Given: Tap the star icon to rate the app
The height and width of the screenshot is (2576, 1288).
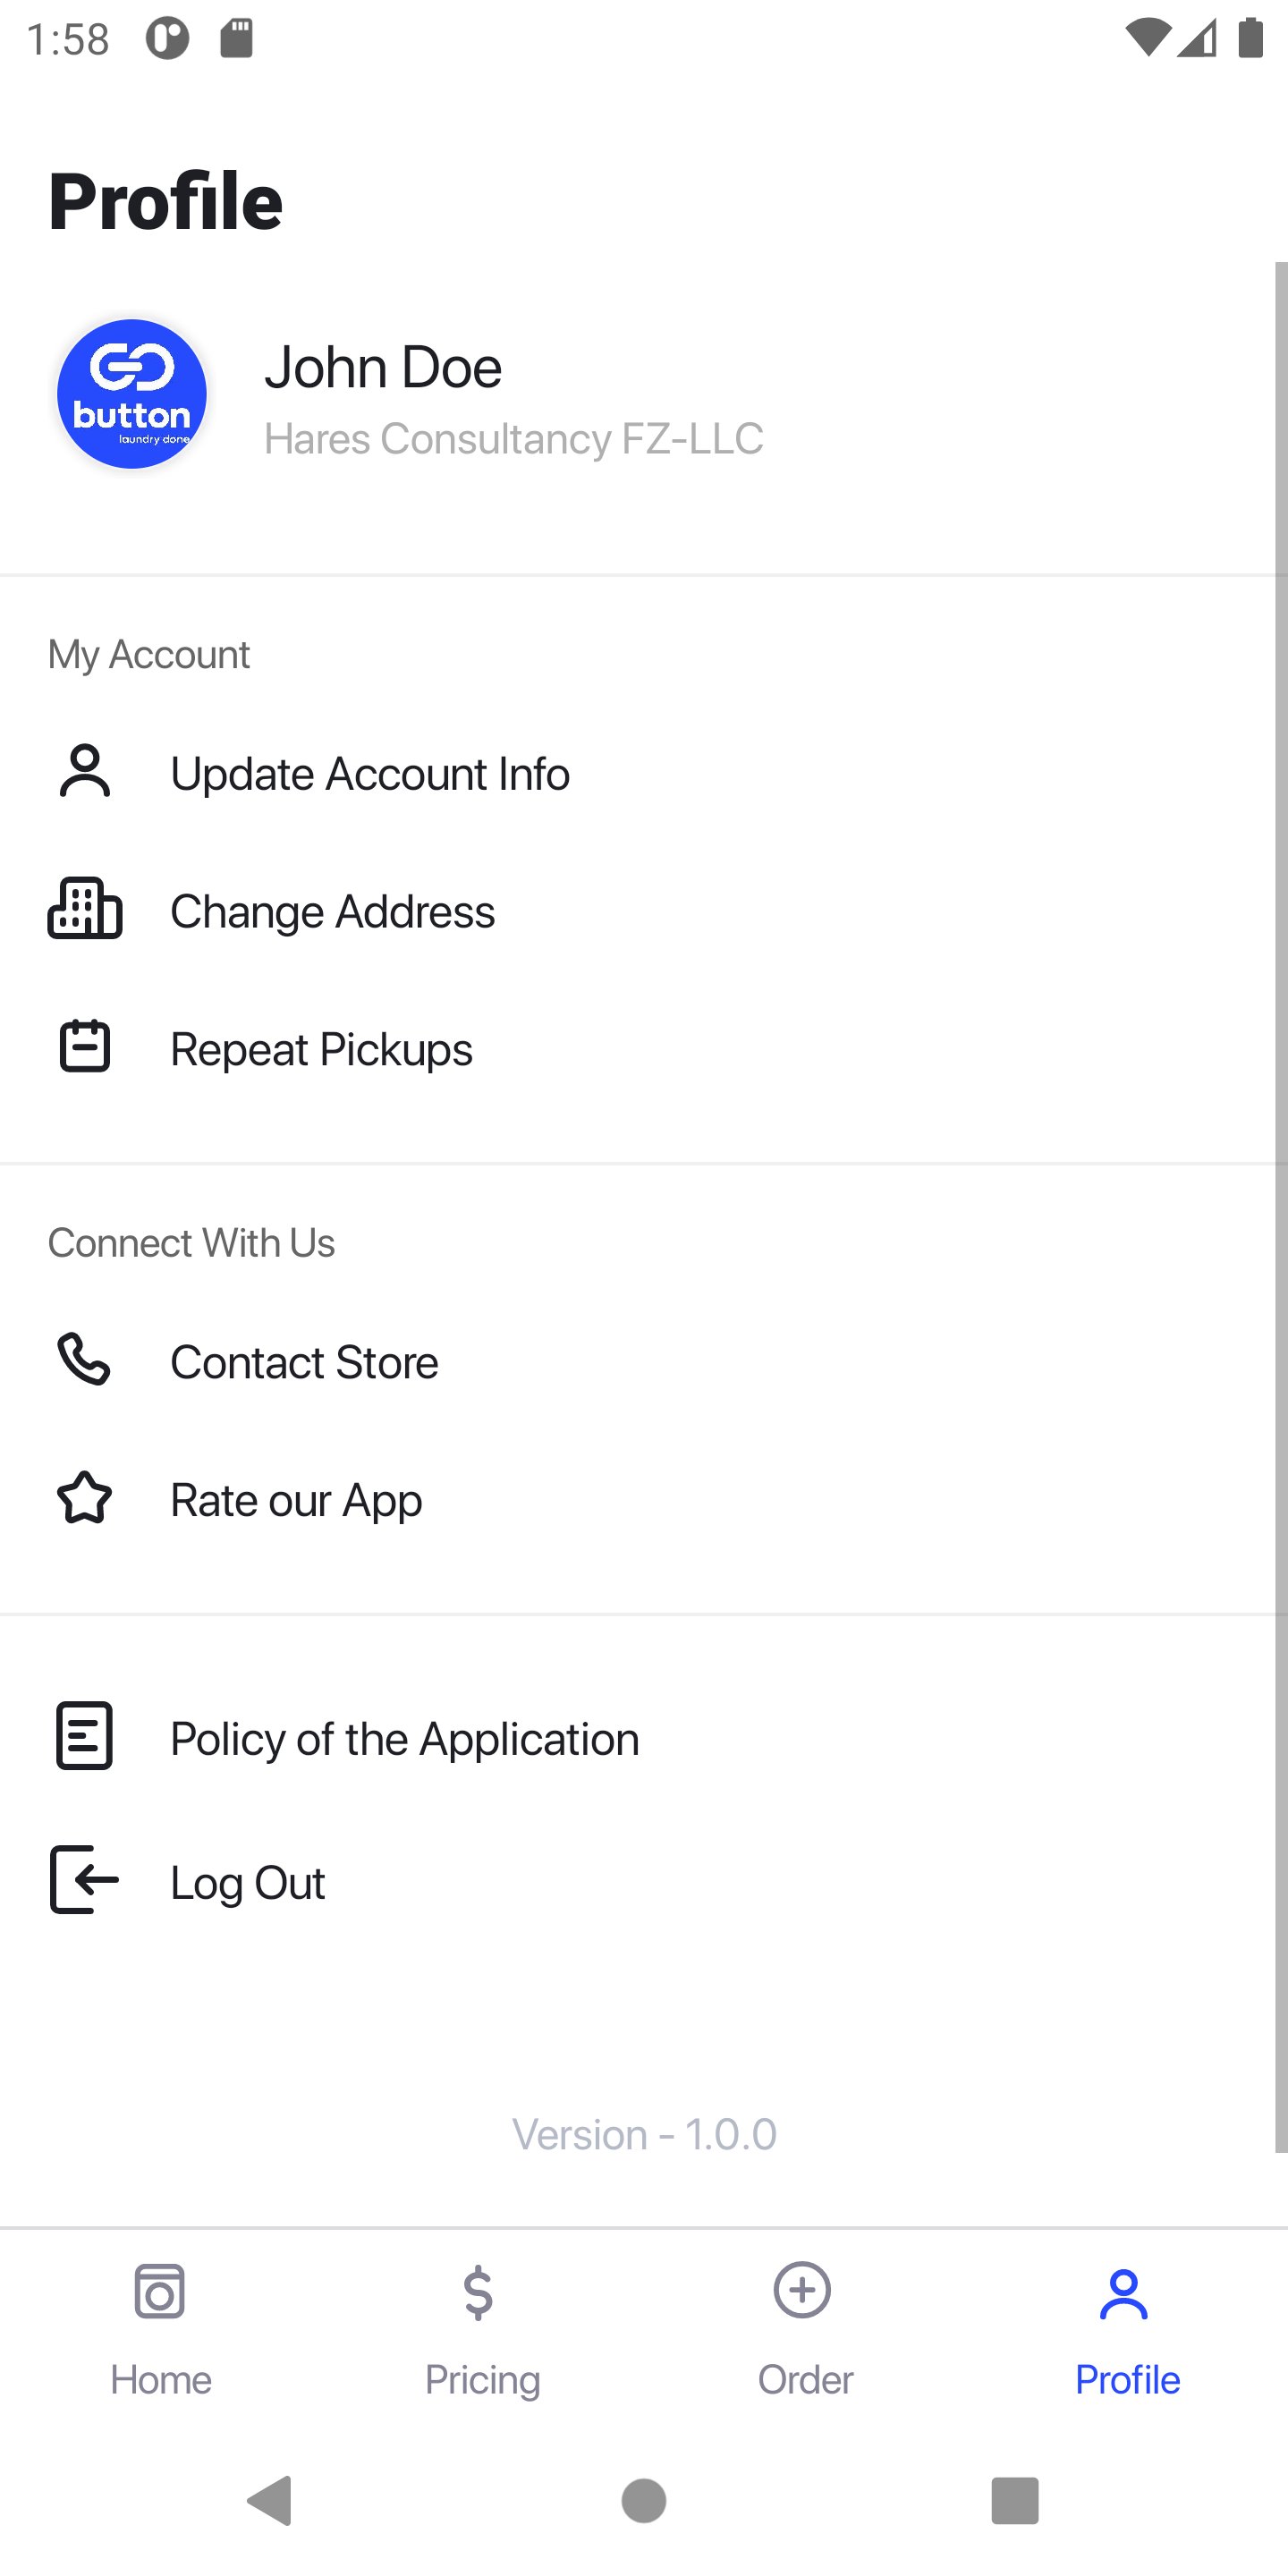Looking at the screenshot, I should coord(85,1498).
